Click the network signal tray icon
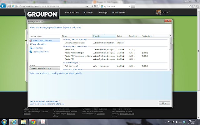Viewport: 200px width, 125px height. [180, 122]
